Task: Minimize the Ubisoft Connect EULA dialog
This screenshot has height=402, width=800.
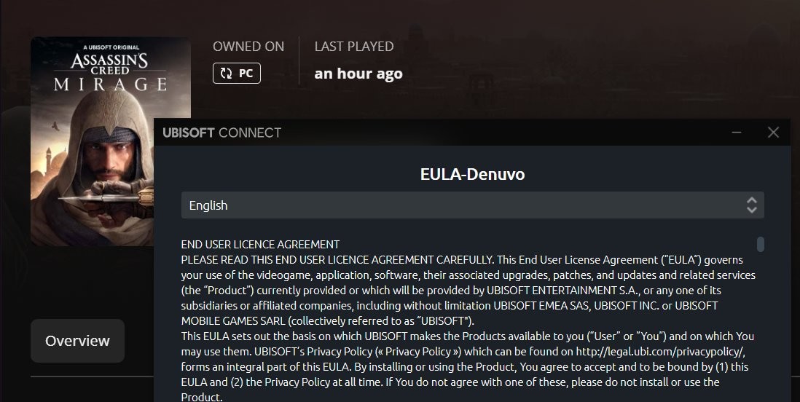Action: (x=736, y=133)
